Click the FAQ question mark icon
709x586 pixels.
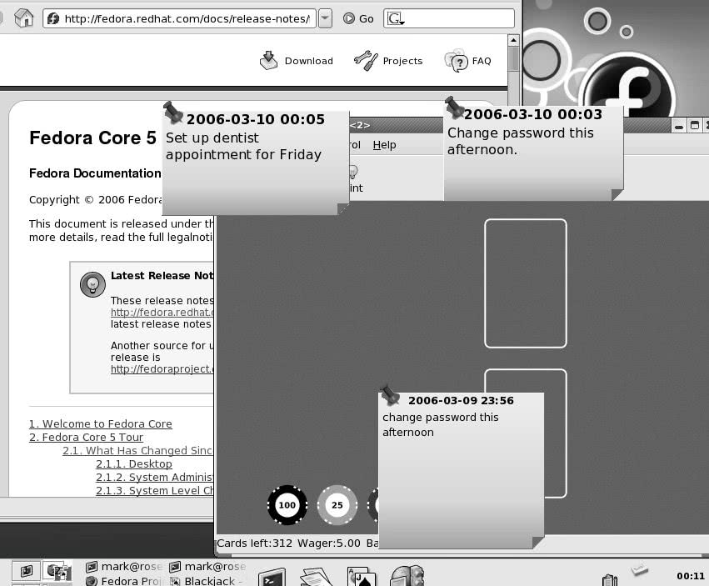click(x=456, y=61)
